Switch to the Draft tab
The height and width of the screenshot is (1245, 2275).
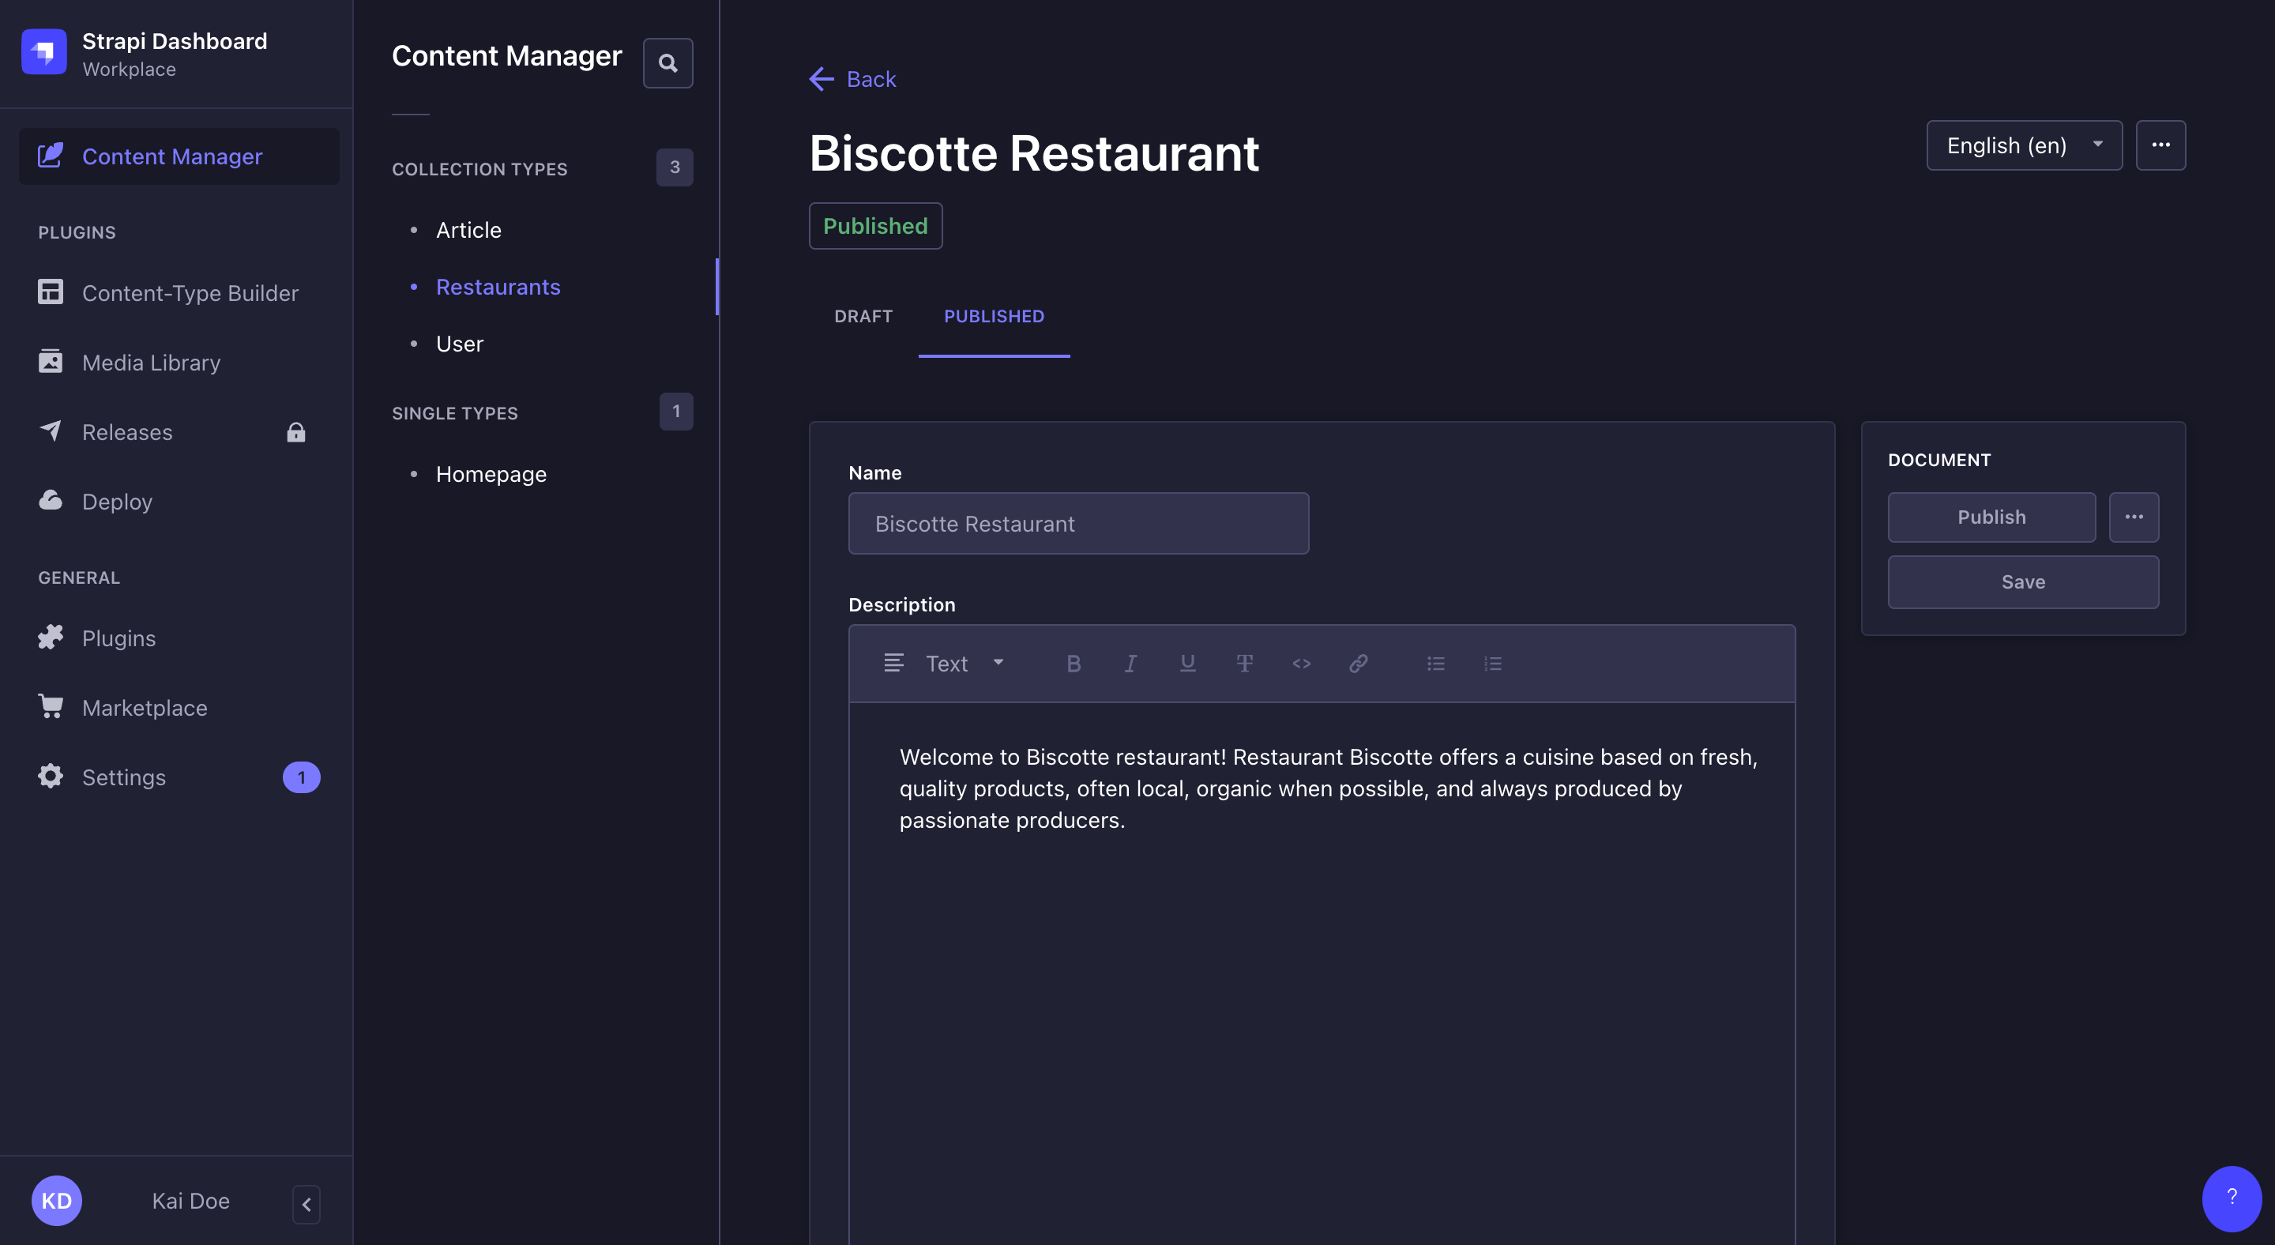863,316
